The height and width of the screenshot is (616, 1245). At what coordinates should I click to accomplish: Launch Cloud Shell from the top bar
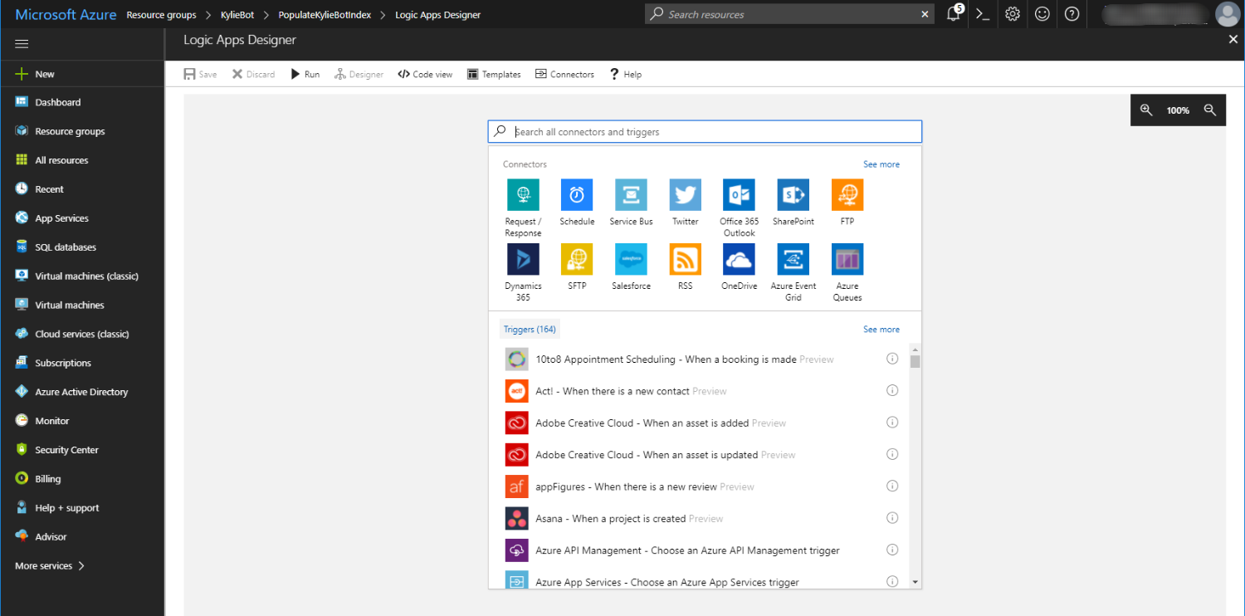(x=983, y=14)
